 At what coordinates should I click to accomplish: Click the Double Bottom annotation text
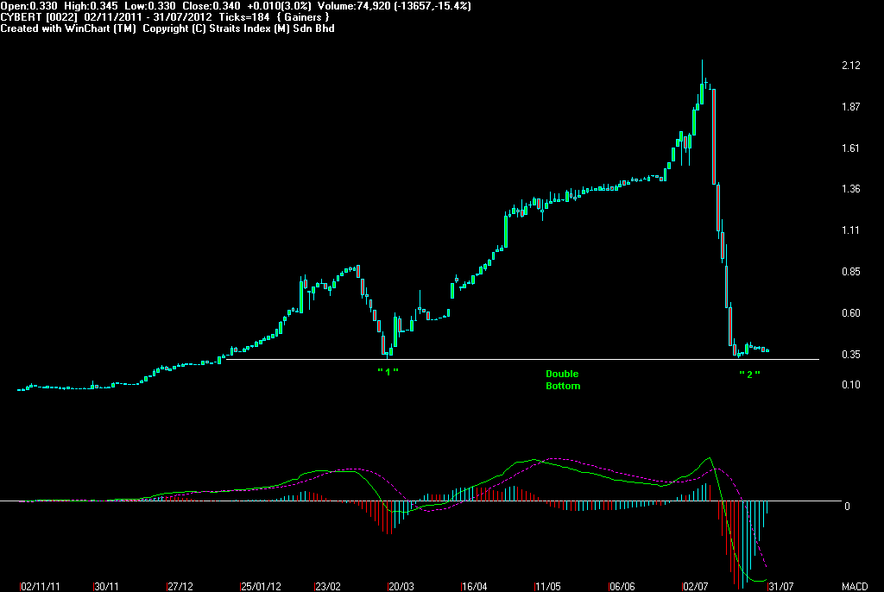click(x=563, y=380)
